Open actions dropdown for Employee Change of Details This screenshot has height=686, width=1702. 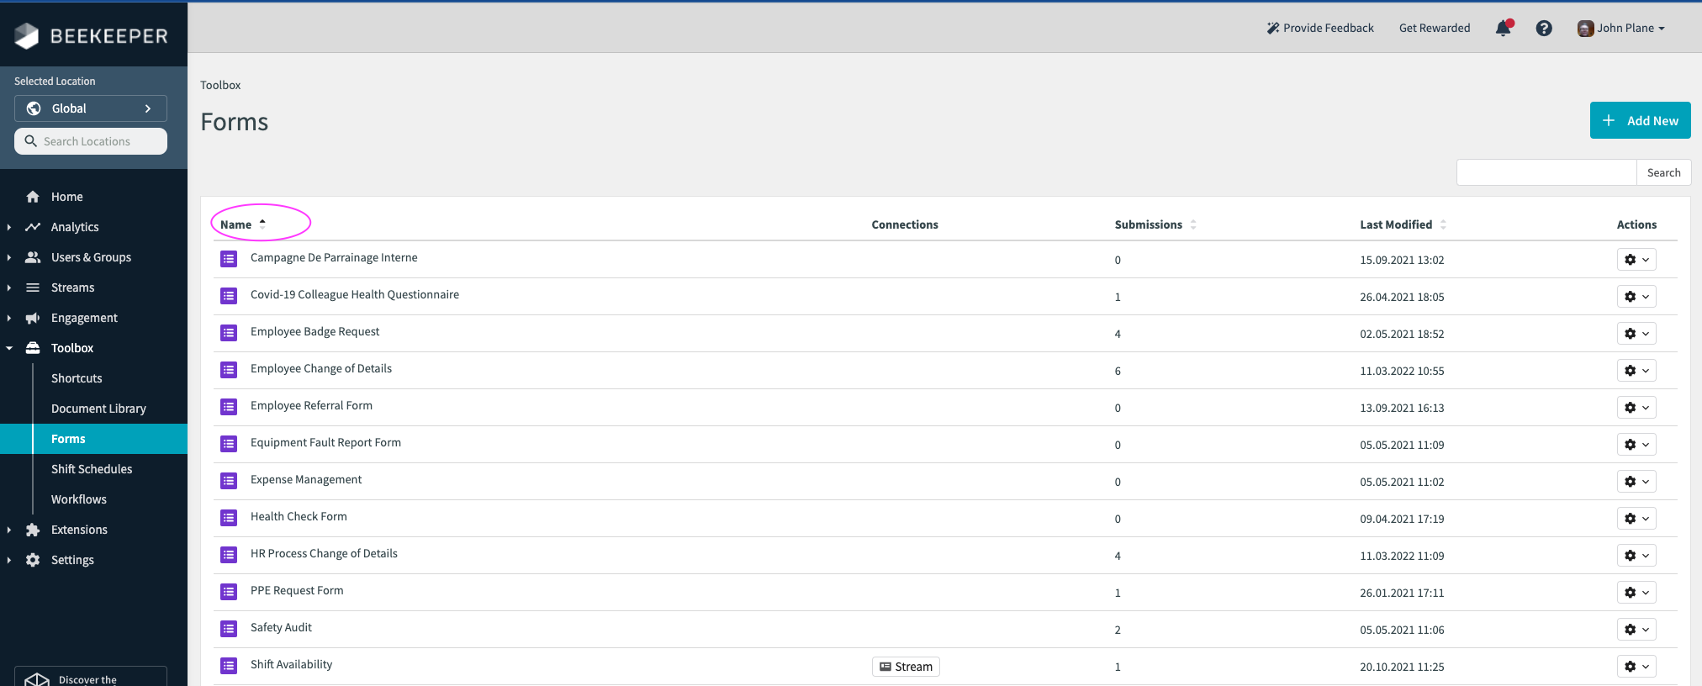tap(1636, 371)
